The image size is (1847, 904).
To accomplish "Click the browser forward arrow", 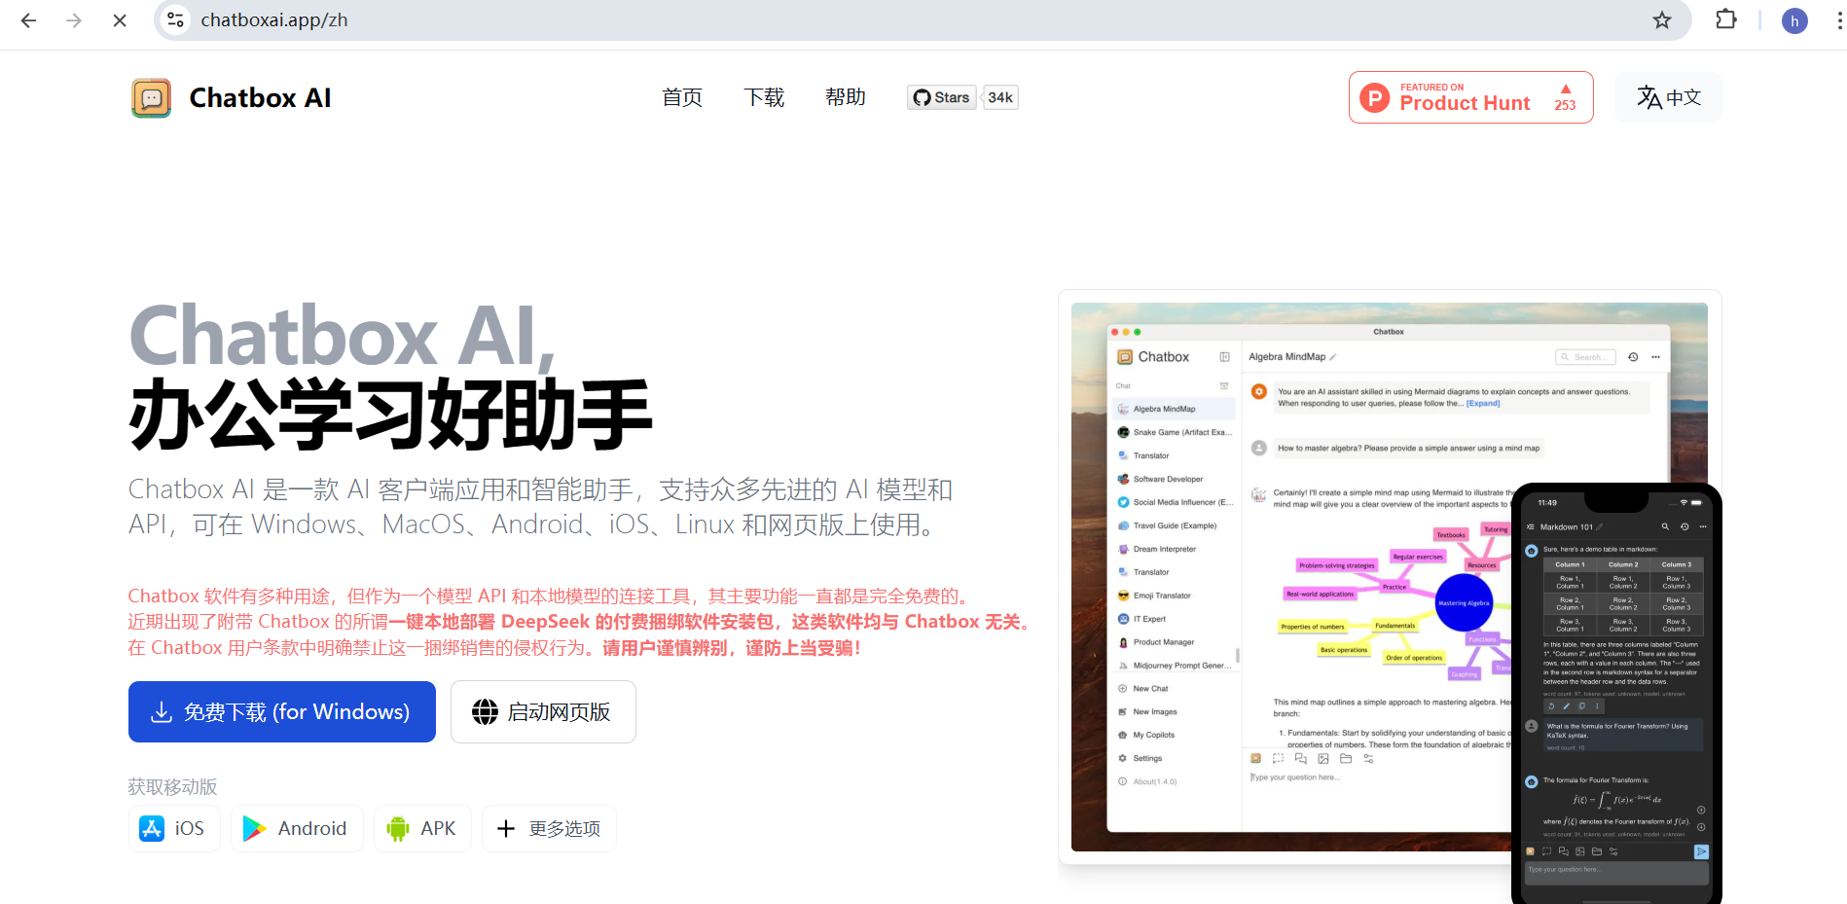I will pyautogui.click(x=74, y=20).
